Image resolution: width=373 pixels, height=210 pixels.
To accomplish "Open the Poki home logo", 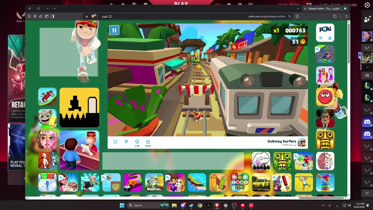I will (325, 29).
